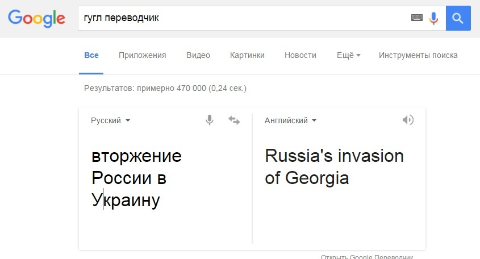Open the on-screen keyboard icon
Image resolution: width=480 pixels, height=259 pixels.
tap(417, 18)
